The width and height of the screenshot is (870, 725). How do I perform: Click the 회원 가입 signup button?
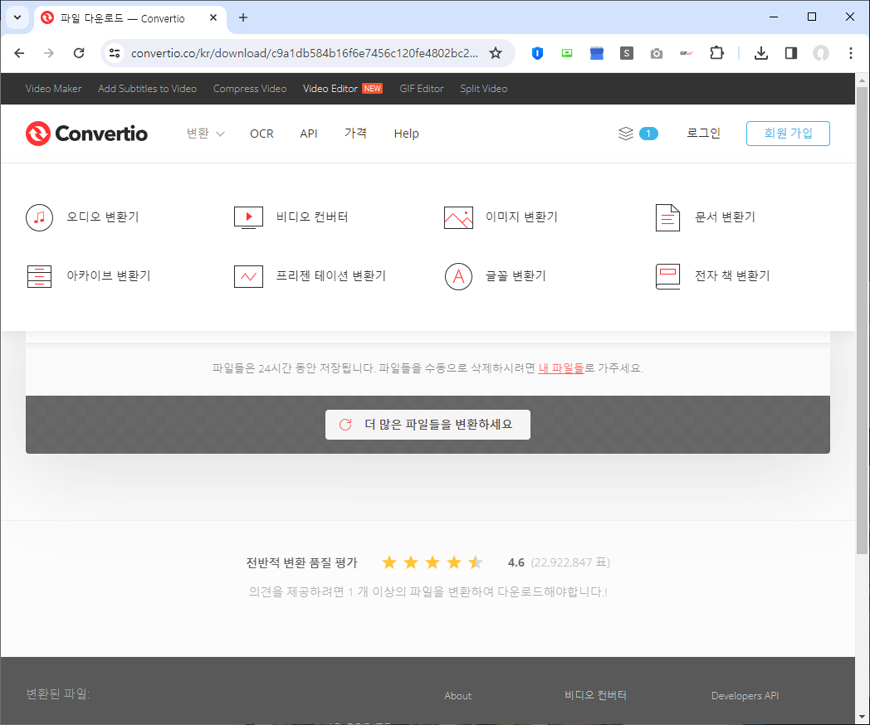click(x=788, y=133)
